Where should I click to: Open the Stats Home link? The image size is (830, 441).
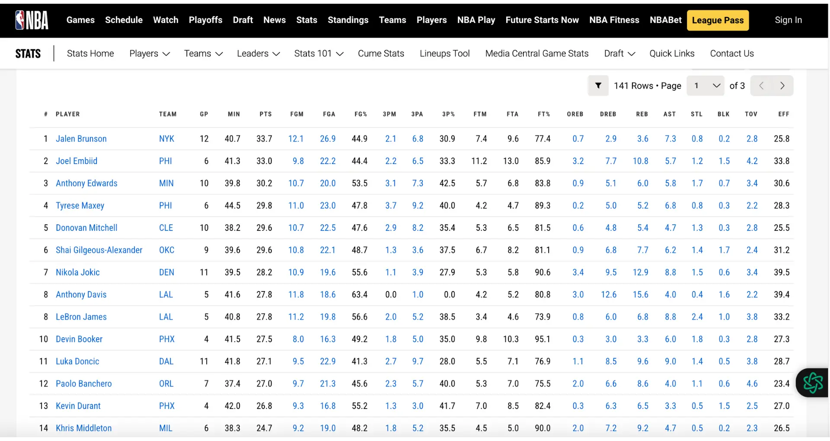90,54
